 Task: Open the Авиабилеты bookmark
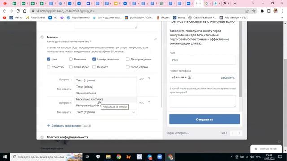coord(35,17)
